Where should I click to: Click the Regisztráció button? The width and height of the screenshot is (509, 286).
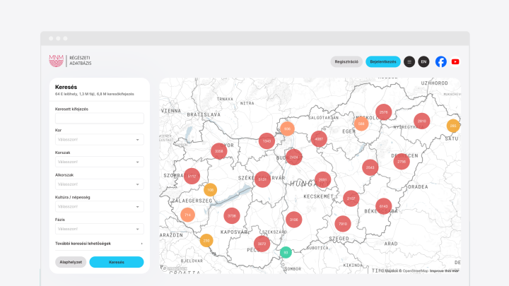346,61
